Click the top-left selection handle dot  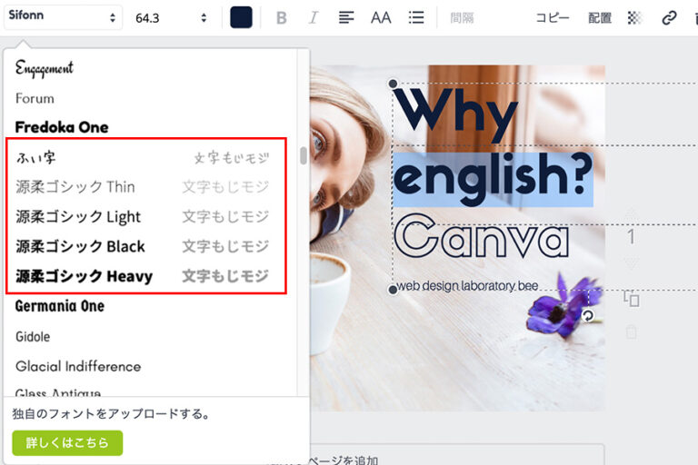(393, 84)
